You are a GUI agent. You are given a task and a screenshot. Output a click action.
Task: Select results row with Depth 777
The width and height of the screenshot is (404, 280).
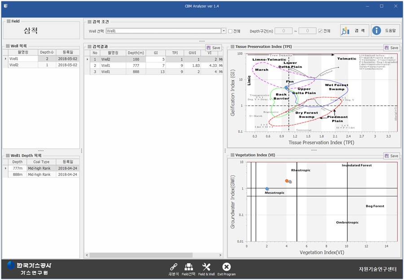[x=154, y=66]
